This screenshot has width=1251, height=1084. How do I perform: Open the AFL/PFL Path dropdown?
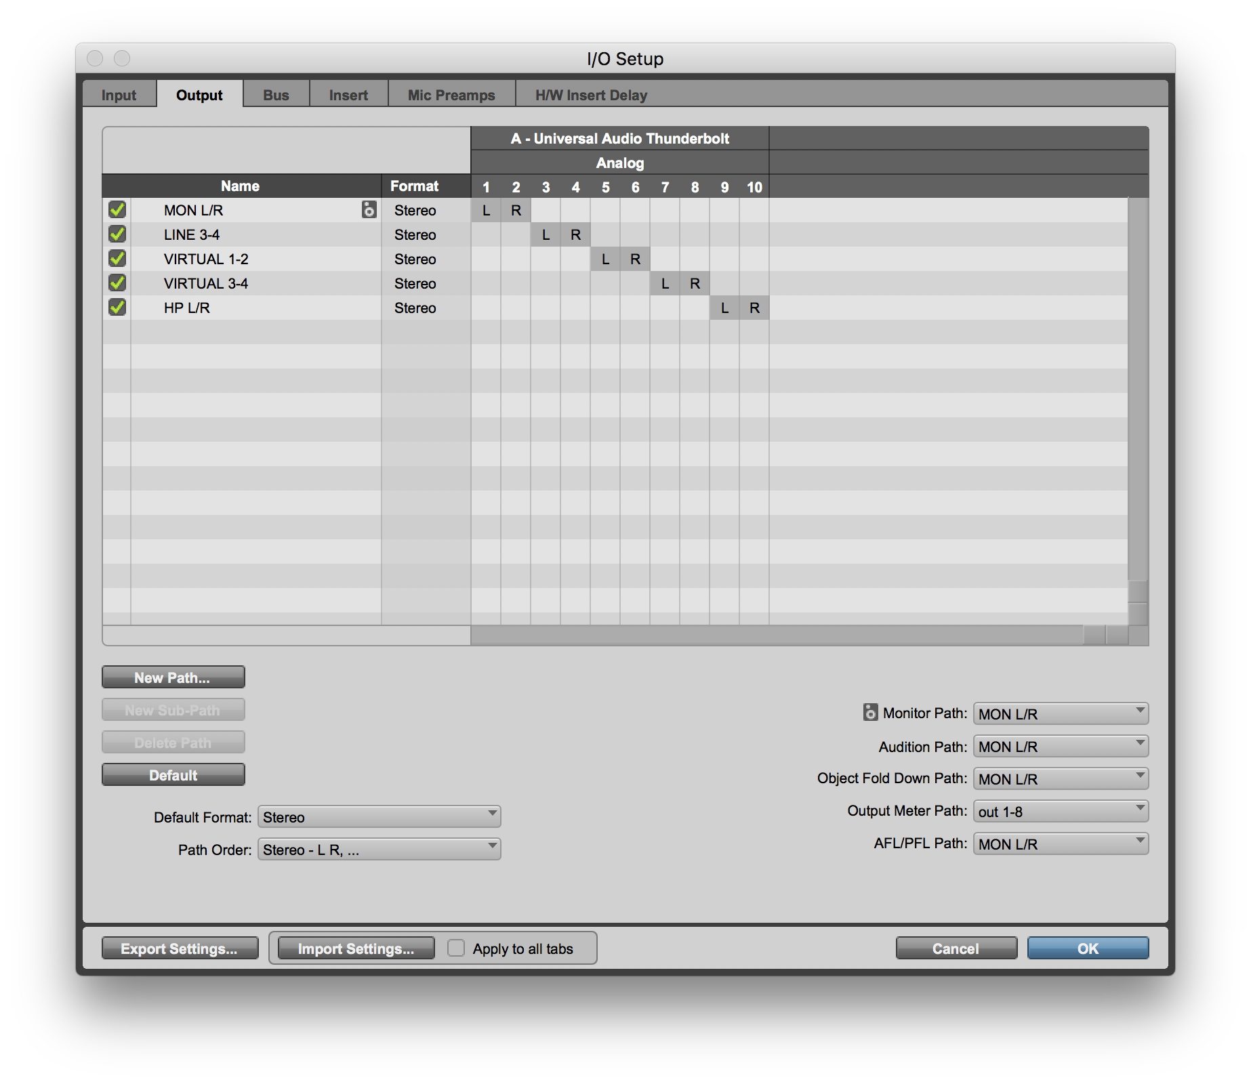[1060, 843]
